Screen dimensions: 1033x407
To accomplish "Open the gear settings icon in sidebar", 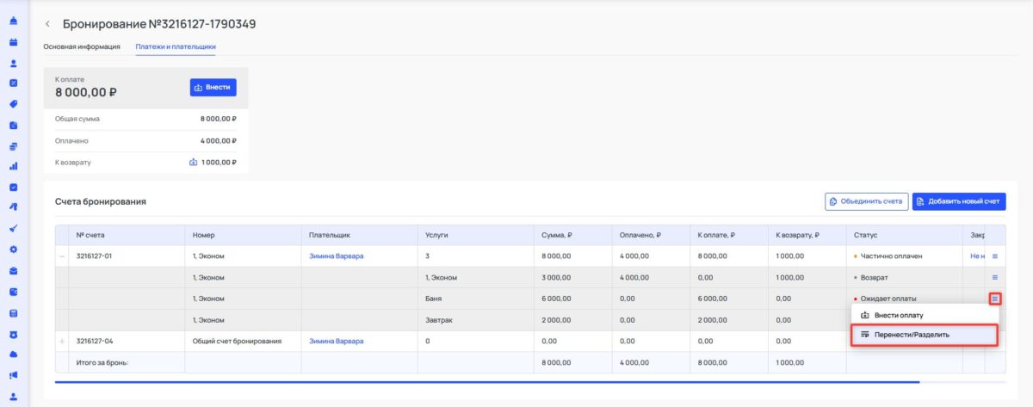I will (x=13, y=250).
